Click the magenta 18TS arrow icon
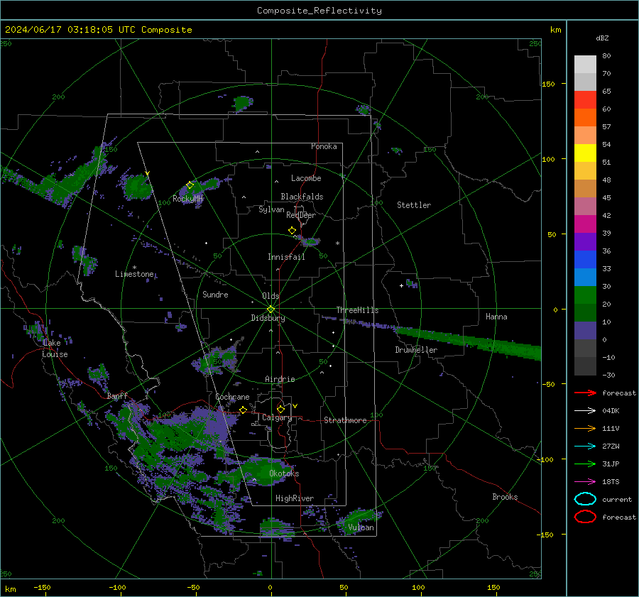 (x=585, y=482)
